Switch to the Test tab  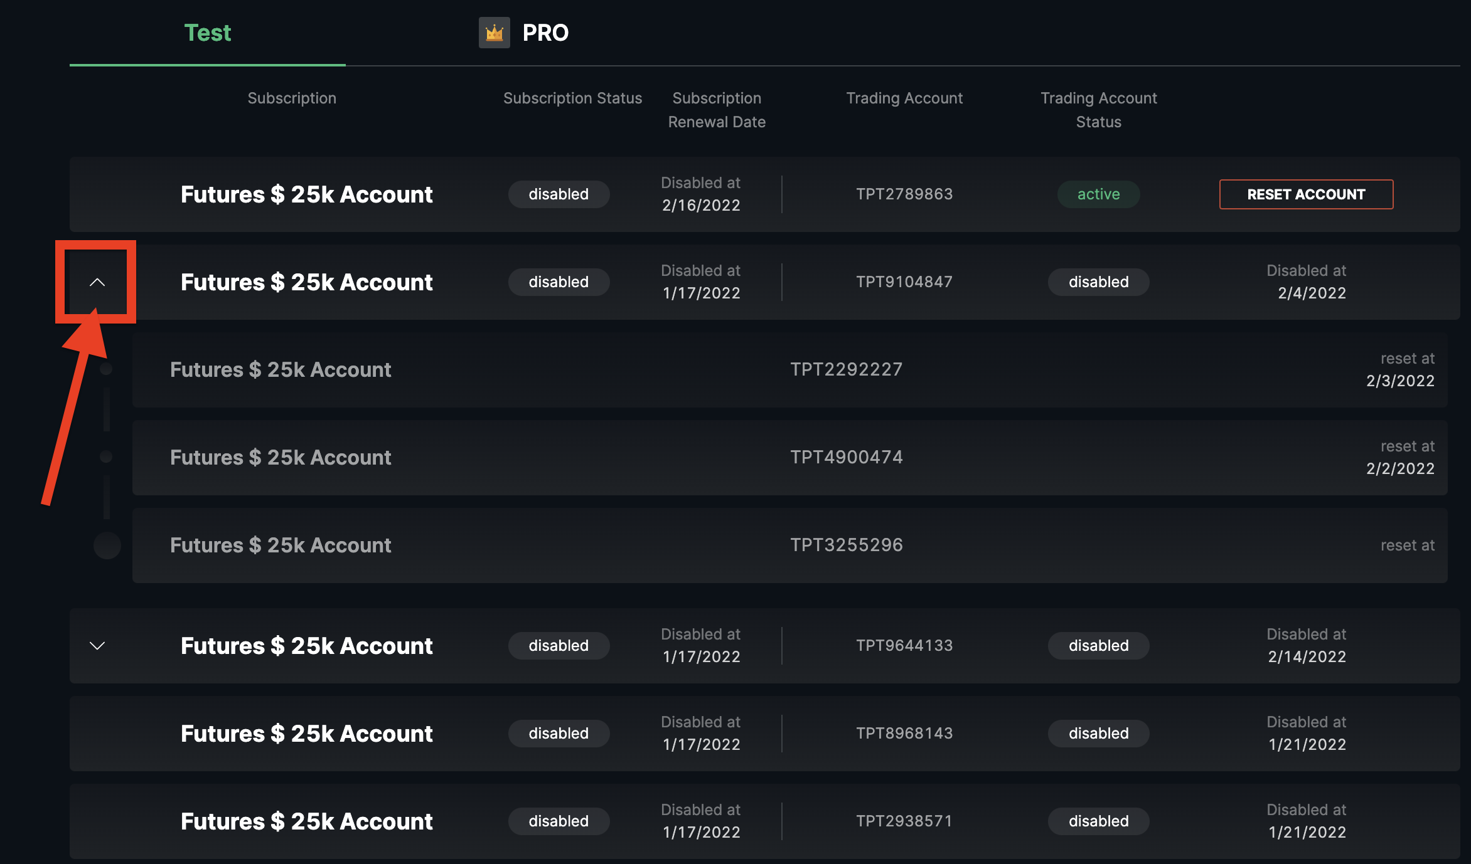207,33
